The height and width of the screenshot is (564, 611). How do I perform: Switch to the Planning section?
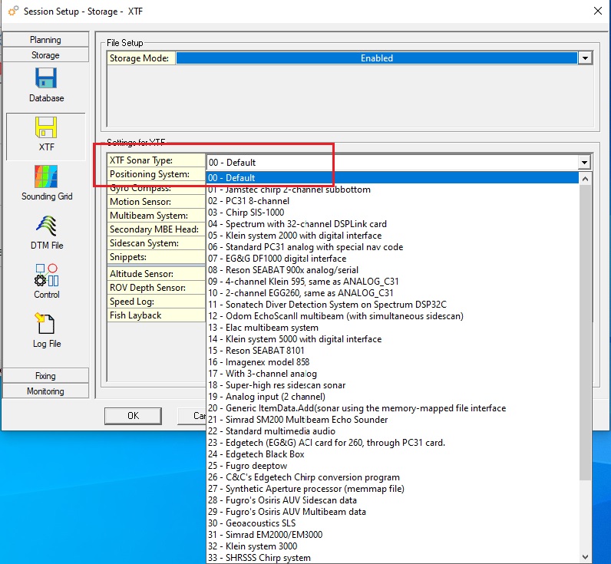tap(45, 40)
